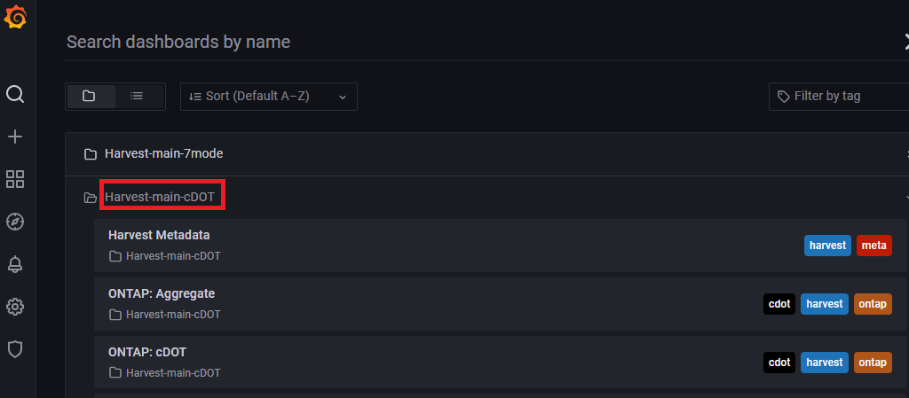This screenshot has width=909, height=398.
Task: Click the blue harvest tag on Harvest Metadata
Action: 827,246
